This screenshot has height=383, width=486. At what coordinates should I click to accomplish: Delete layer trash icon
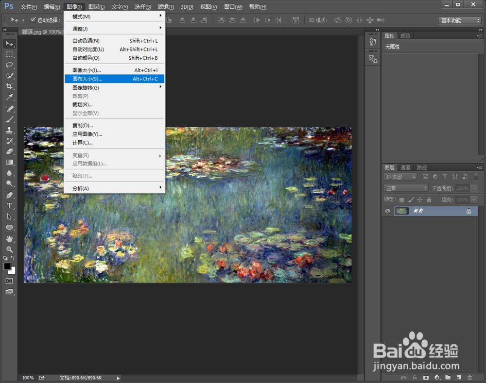(470, 378)
